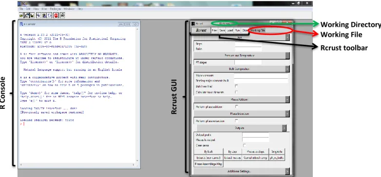Image resolution: width=381 pixels, height=177 pixels.
Task: Click the Paste icon in RGui toolbar
Action: coord(44,16)
